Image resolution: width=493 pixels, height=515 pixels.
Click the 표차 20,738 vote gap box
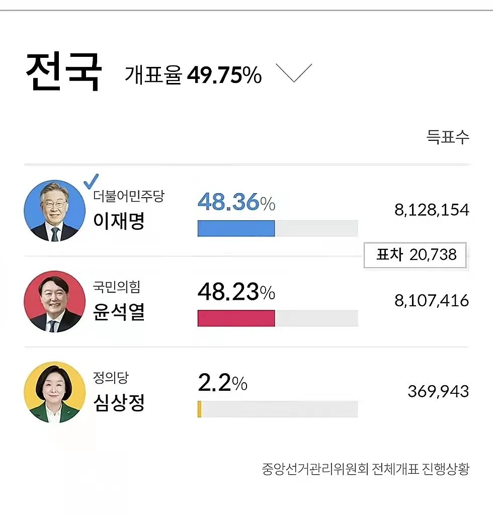click(x=416, y=255)
